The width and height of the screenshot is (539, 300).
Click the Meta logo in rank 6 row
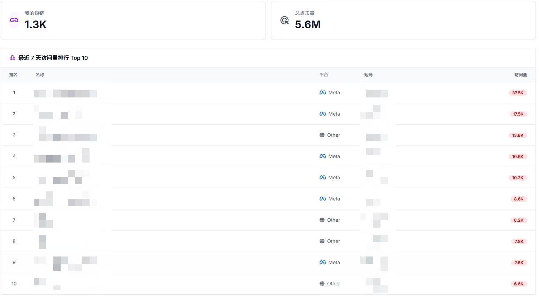323,199
